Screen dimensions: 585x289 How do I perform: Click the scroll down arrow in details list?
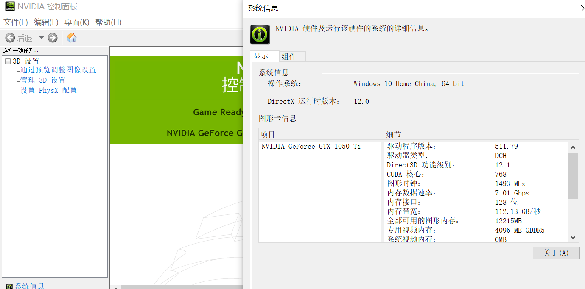pos(573,237)
